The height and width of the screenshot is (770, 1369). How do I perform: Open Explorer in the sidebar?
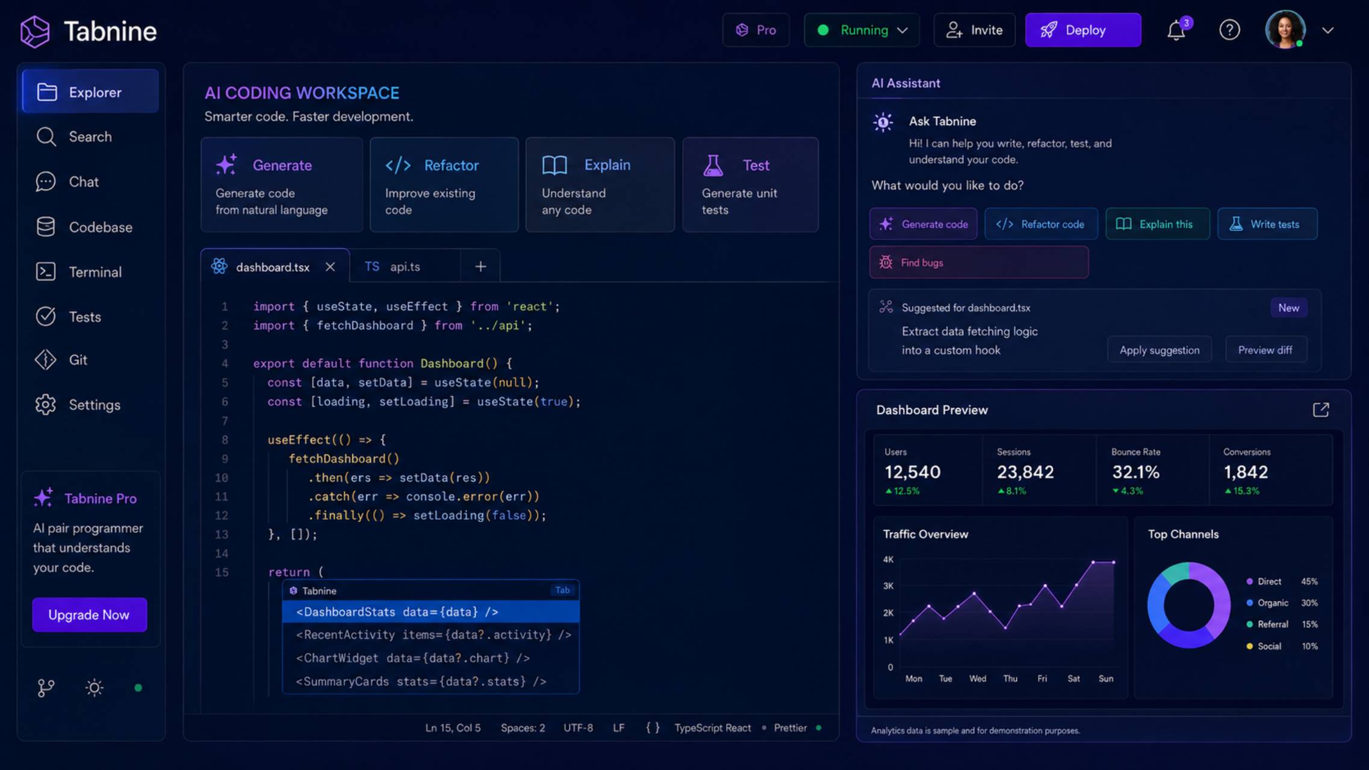tap(90, 91)
